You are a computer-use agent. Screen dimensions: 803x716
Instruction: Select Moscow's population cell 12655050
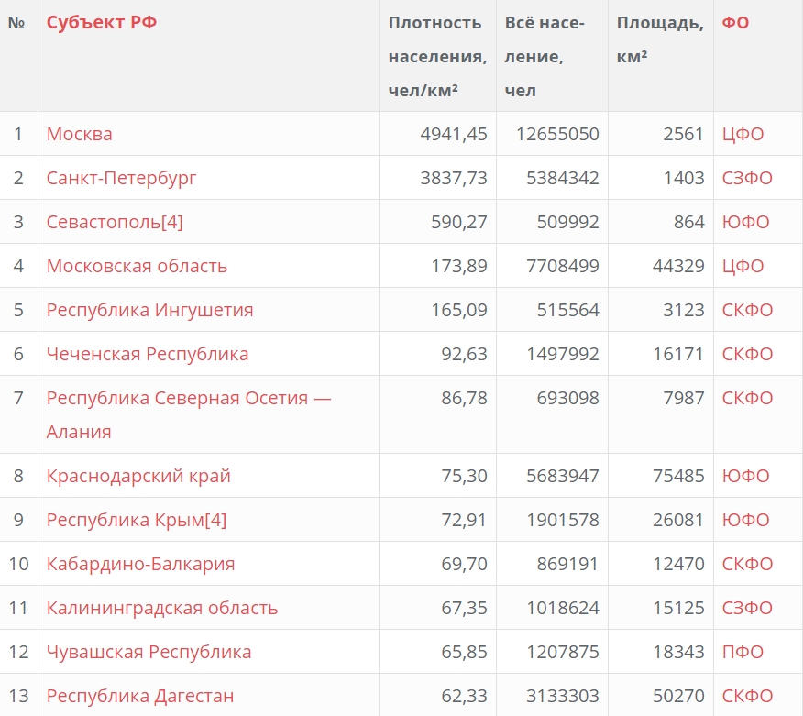point(557,134)
